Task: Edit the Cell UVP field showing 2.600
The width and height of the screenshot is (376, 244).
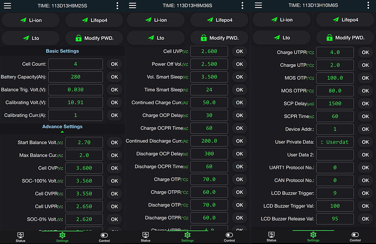Action: coord(209,51)
